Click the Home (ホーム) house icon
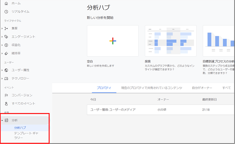The width and height of the screenshot is (235, 144). (x=7, y=3)
